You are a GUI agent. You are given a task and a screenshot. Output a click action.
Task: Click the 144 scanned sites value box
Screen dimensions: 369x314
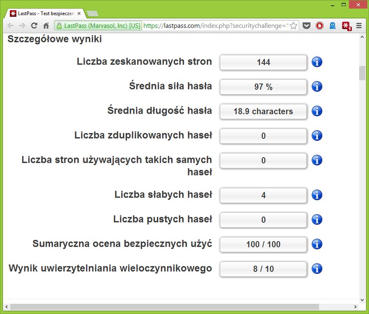point(263,62)
